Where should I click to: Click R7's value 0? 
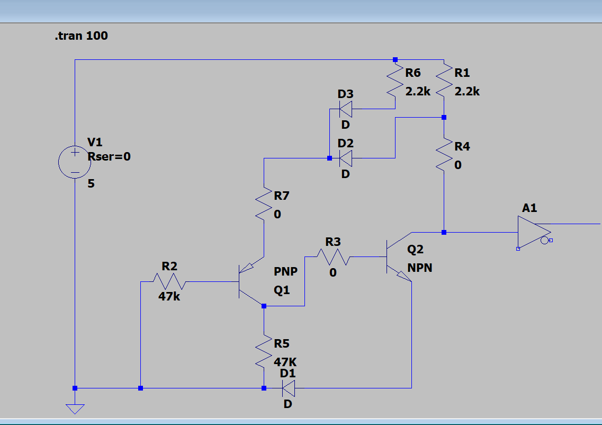(277, 215)
